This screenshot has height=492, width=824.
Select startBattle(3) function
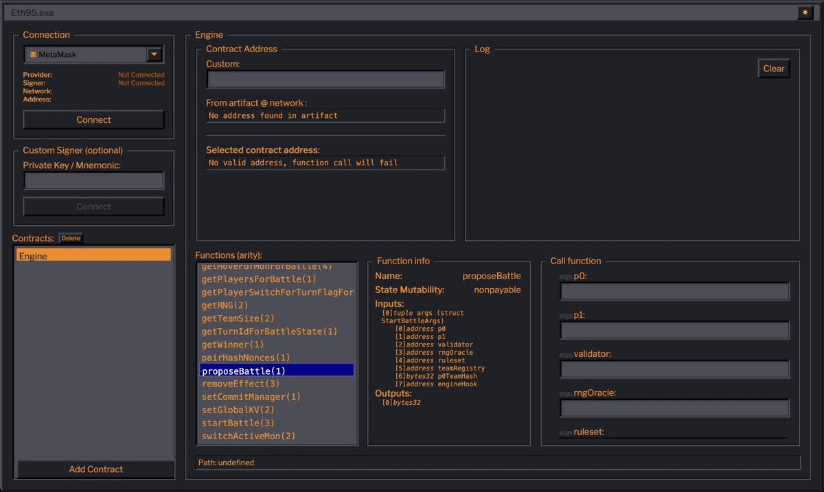(277, 423)
